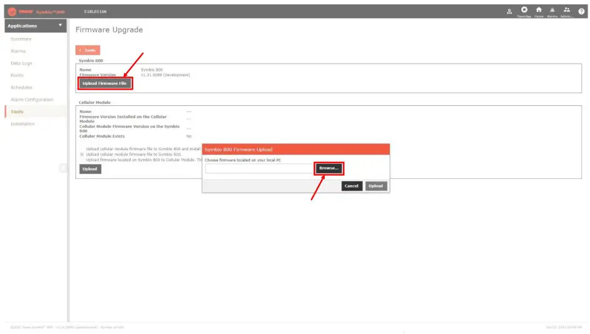Click 'Choose firmware located on your local PC' text

point(243,160)
